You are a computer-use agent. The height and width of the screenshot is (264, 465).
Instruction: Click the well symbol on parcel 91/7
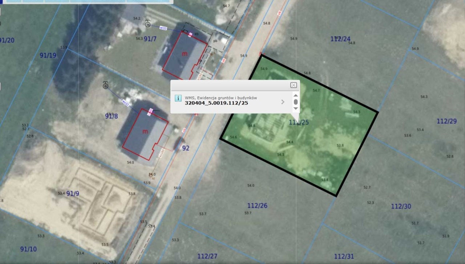point(148,24)
